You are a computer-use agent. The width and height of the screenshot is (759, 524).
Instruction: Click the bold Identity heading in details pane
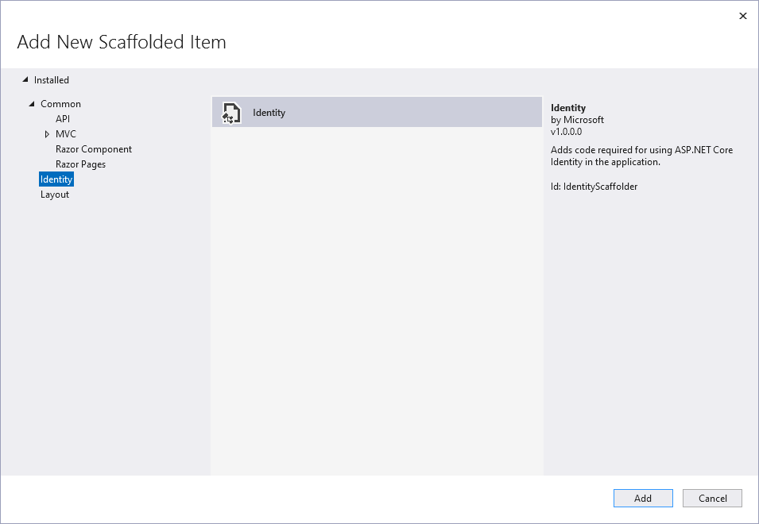568,108
